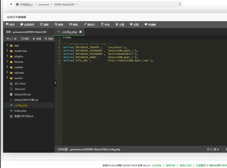Open the 论坛求助 footer link
Viewport: 227px width, 168px height.
pos(156,165)
